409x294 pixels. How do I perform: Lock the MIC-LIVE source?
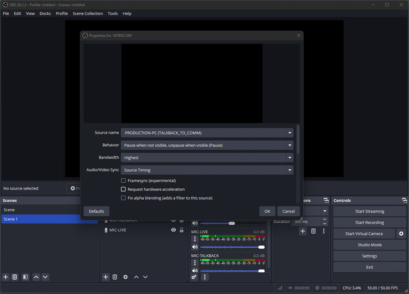[x=181, y=230]
